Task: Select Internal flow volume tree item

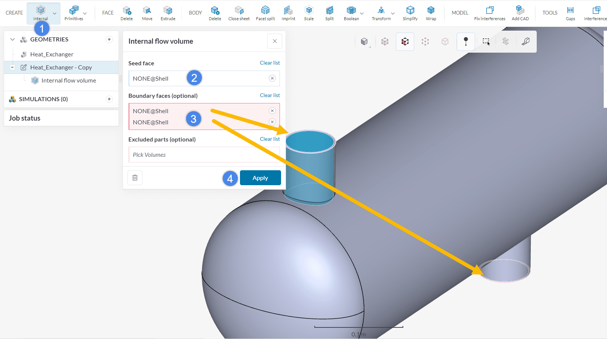Action: [68, 81]
